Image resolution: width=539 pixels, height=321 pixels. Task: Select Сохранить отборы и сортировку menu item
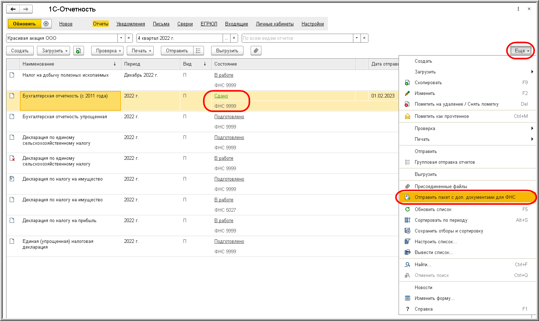(x=467, y=231)
